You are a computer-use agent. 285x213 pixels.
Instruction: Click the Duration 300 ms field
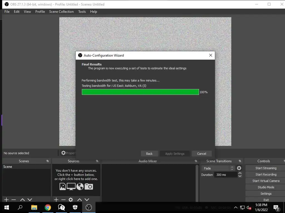(x=226, y=175)
